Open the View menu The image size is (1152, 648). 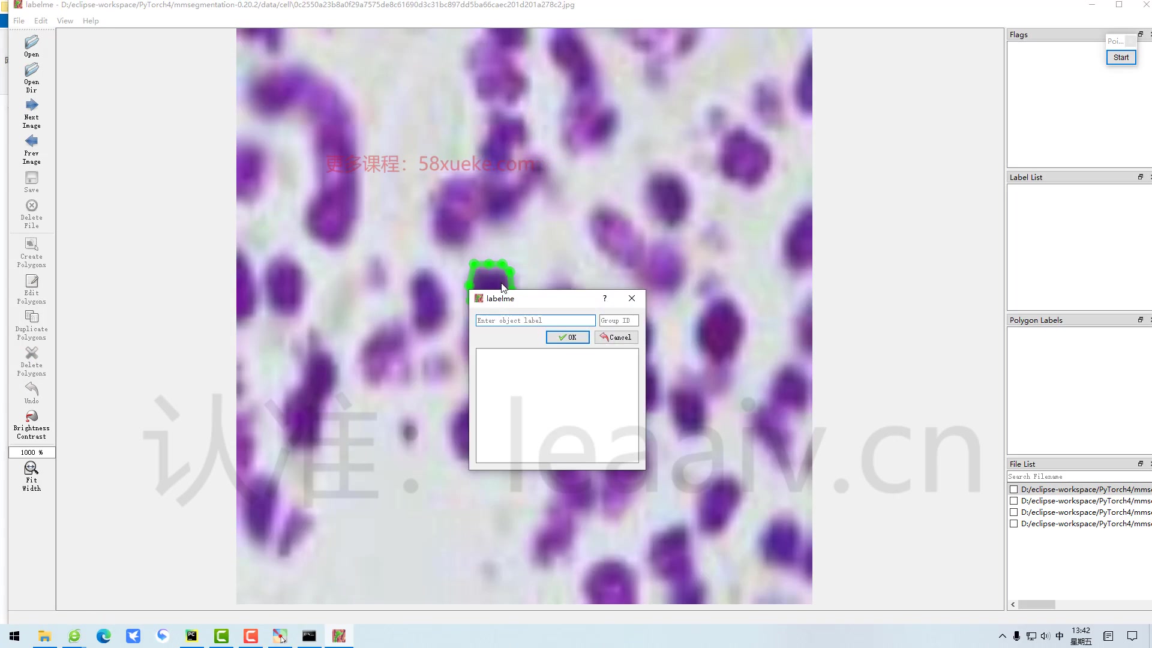[x=65, y=20]
